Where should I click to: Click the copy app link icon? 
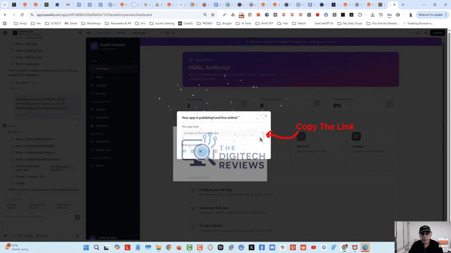click(263, 133)
